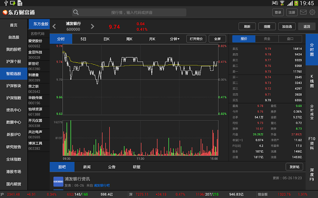Open the 600000 blue avatar thumbnail
Image resolution: width=318 pixels, height=198 pixels.
click(58, 182)
